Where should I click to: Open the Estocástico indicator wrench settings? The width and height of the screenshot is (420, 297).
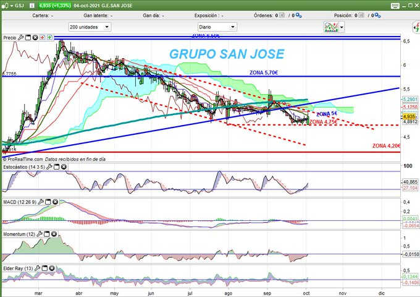tap(49, 167)
